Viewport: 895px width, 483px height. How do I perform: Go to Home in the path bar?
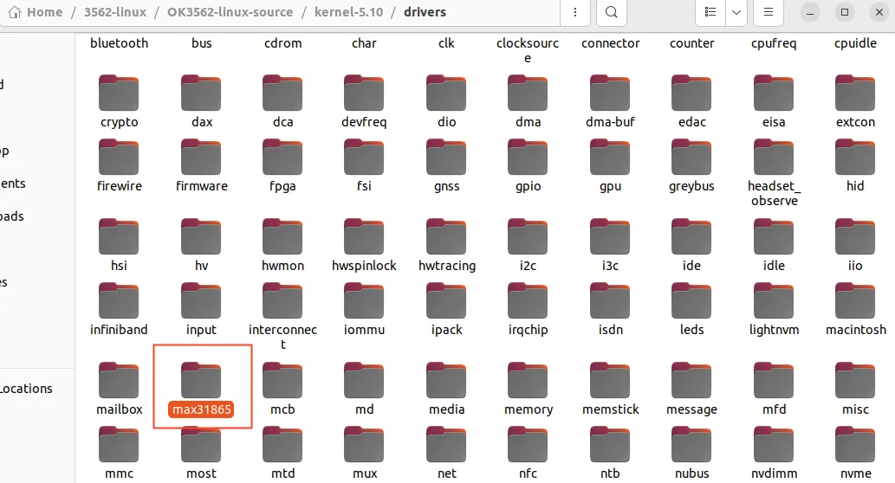point(36,12)
